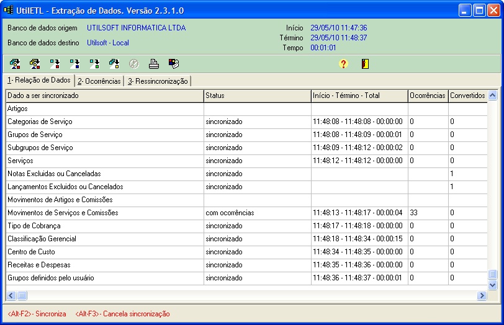Open the 2- Ocorrências tab
Image resolution: width=504 pixels, height=325 pixels.
click(x=99, y=81)
